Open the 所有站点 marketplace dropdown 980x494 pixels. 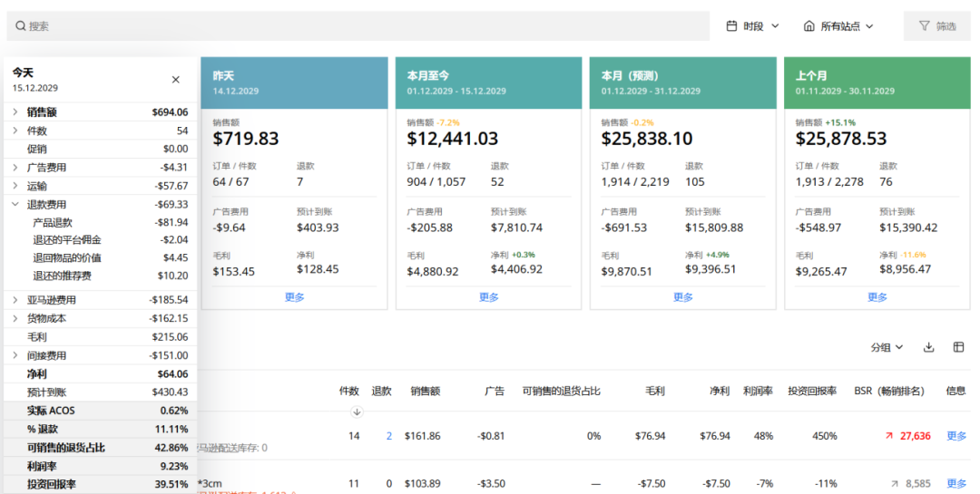pos(838,26)
